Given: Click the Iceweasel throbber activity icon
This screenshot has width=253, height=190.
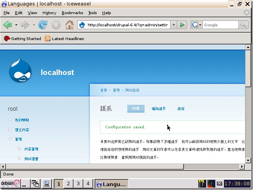Looking at the screenshot, I should pos(247,13).
